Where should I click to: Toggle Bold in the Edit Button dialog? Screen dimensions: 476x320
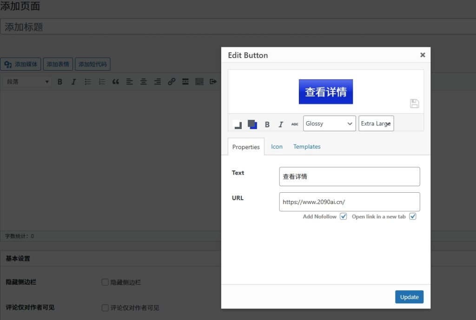(x=267, y=124)
